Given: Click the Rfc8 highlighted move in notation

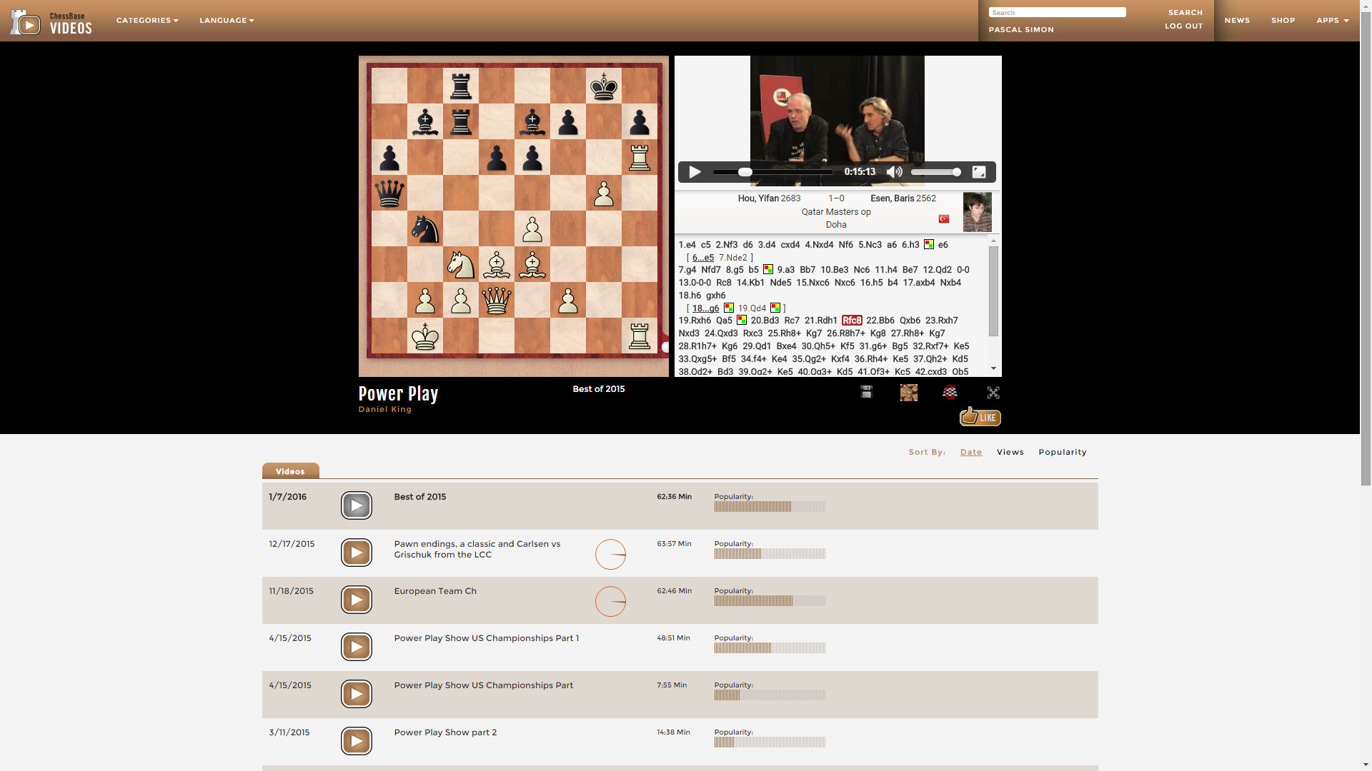Looking at the screenshot, I should 852,321.
